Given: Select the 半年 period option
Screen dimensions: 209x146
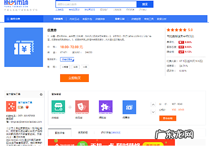Looking at the screenshot, I should click(75, 67).
